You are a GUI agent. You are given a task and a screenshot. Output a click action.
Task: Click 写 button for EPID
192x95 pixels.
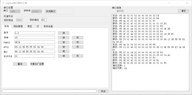pos(78,47)
